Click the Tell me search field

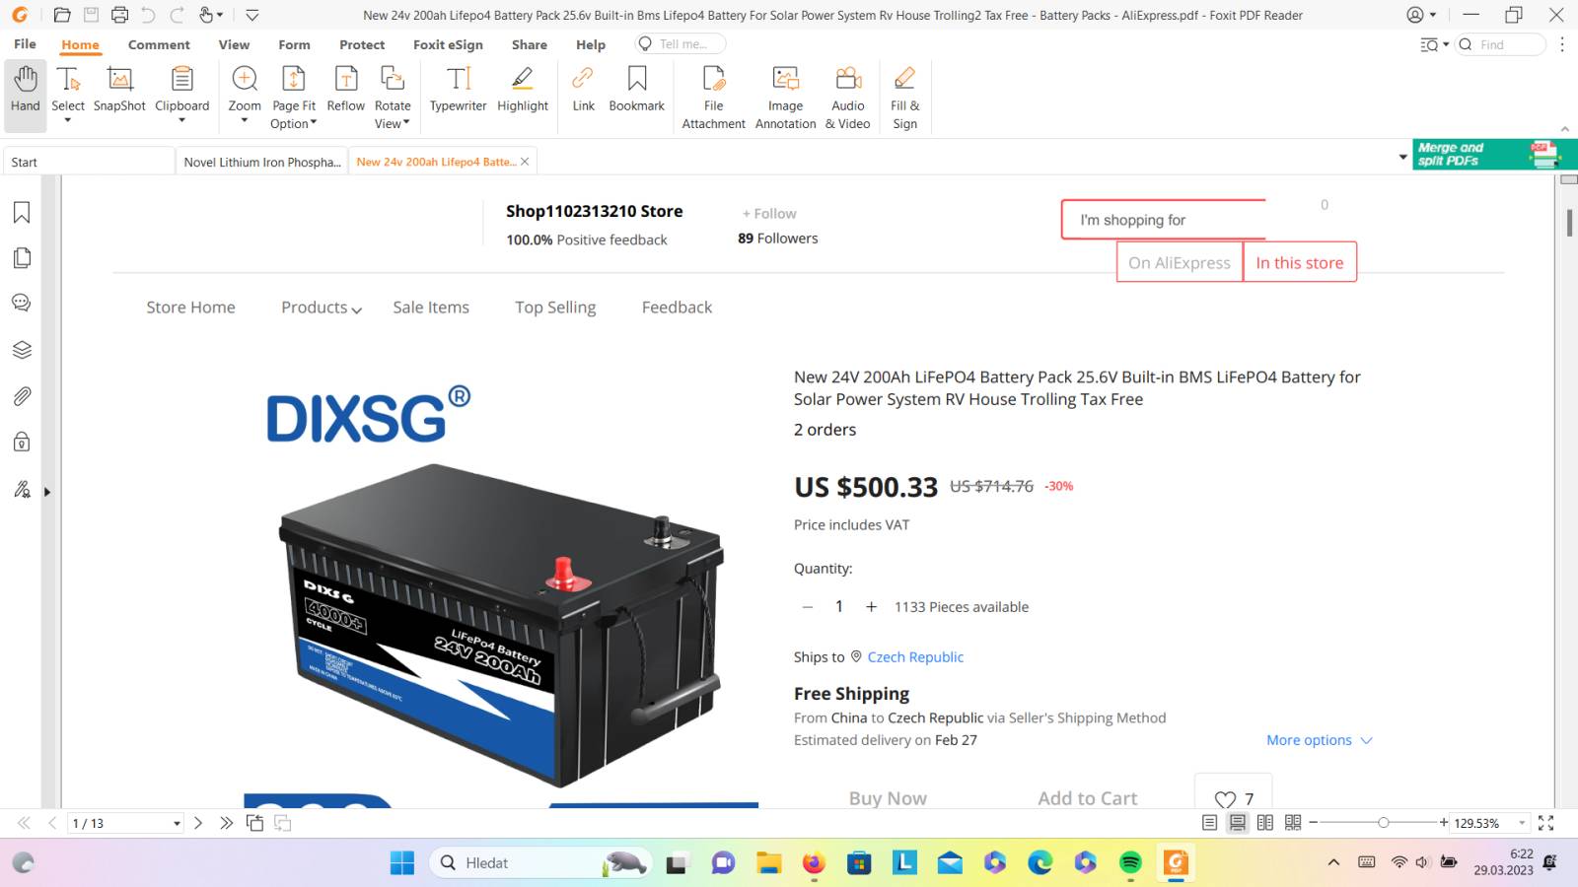[x=681, y=44]
